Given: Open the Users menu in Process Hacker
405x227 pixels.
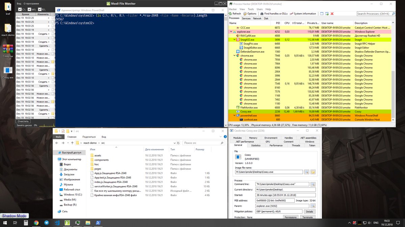Looking at the screenshot, I should (260, 9).
